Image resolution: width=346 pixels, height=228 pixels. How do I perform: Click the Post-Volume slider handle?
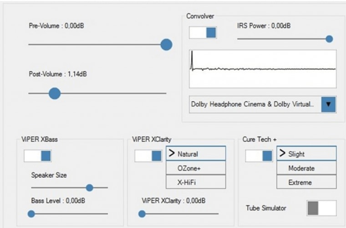pos(55,93)
